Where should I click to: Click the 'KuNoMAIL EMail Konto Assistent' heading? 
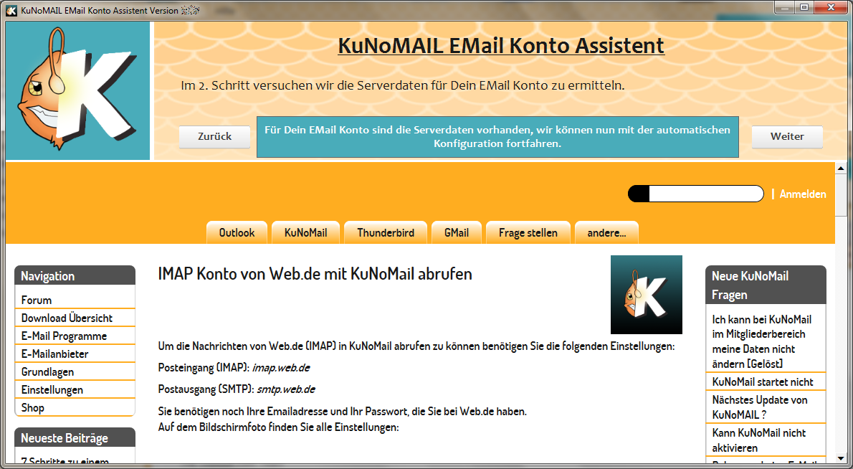coord(501,46)
